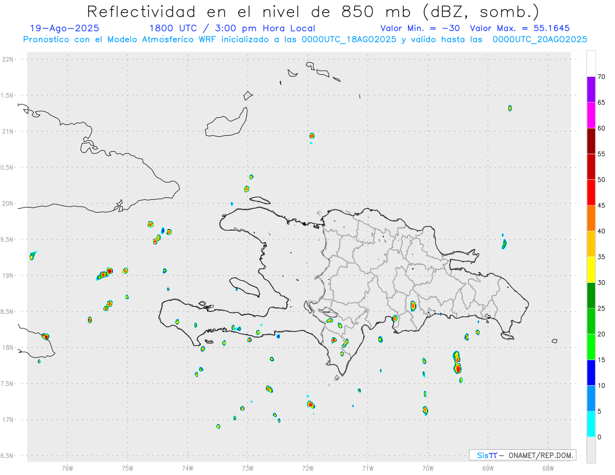The width and height of the screenshot is (615, 475).
Task: Click the colorbar label '60'
Action: point(601,128)
